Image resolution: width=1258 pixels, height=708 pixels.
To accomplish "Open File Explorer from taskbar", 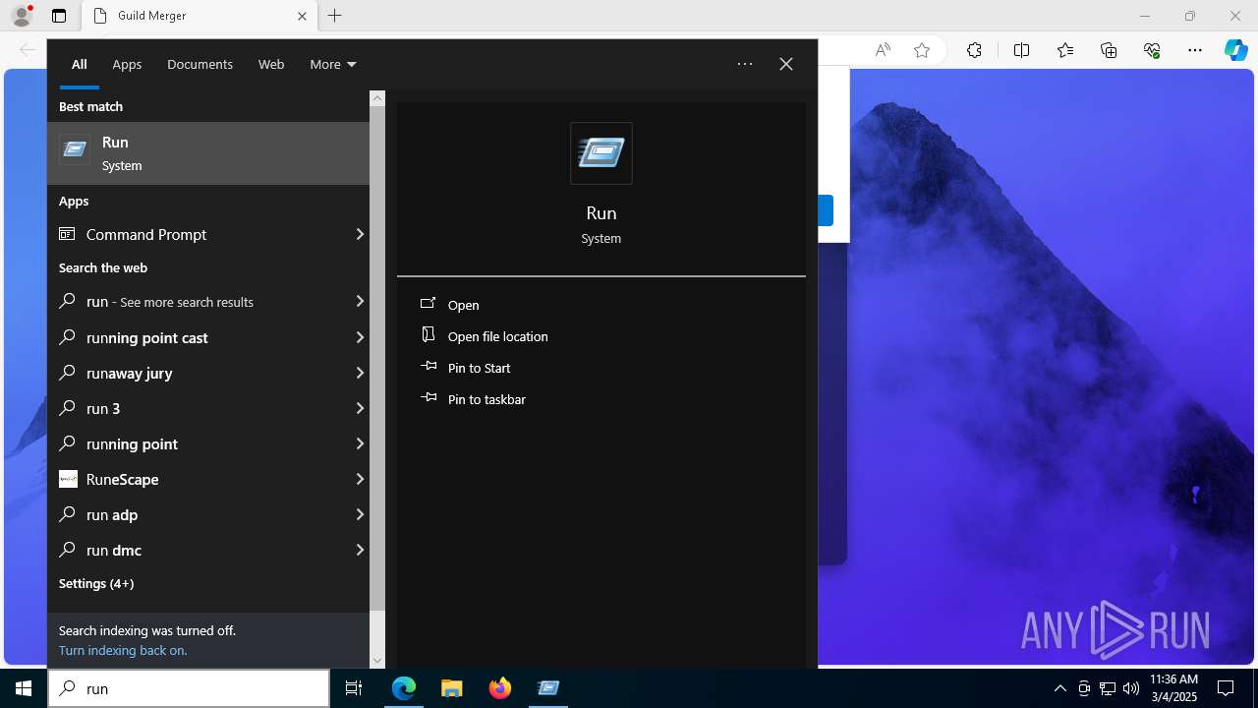I will 452,688.
